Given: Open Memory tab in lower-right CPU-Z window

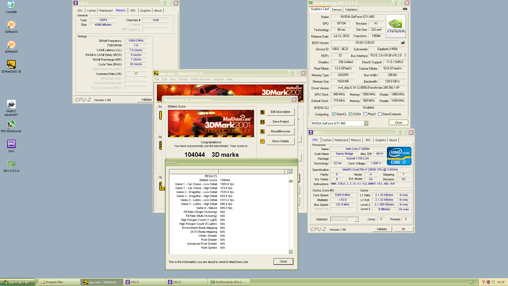Looking at the screenshot, I should click(x=356, y=140).
